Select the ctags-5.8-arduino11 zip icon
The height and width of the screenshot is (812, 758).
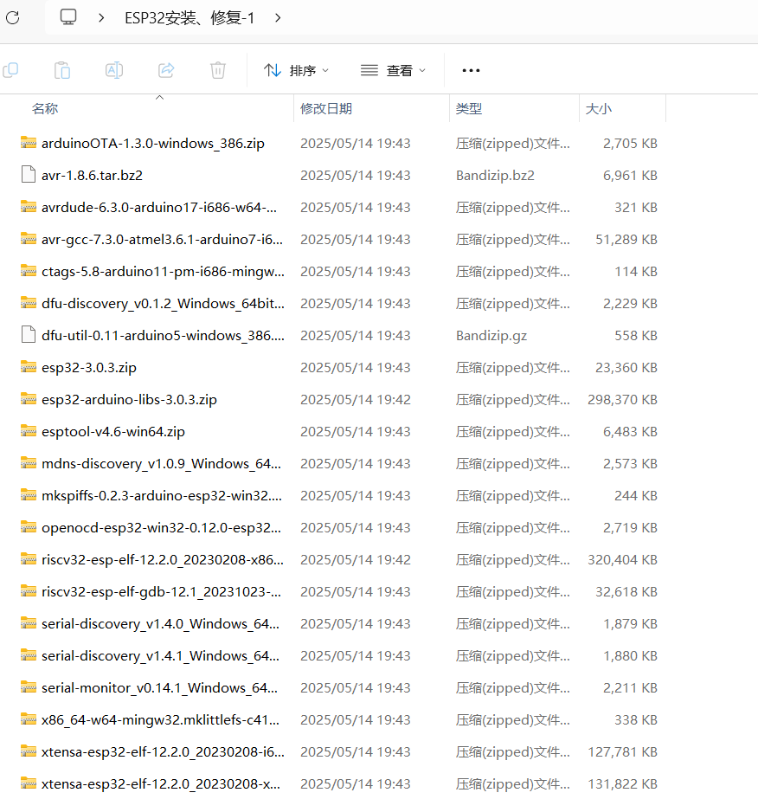tap(29, 271)
